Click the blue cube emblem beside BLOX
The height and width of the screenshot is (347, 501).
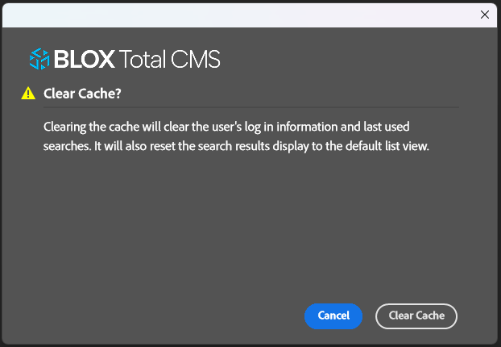tap(39, 58)
